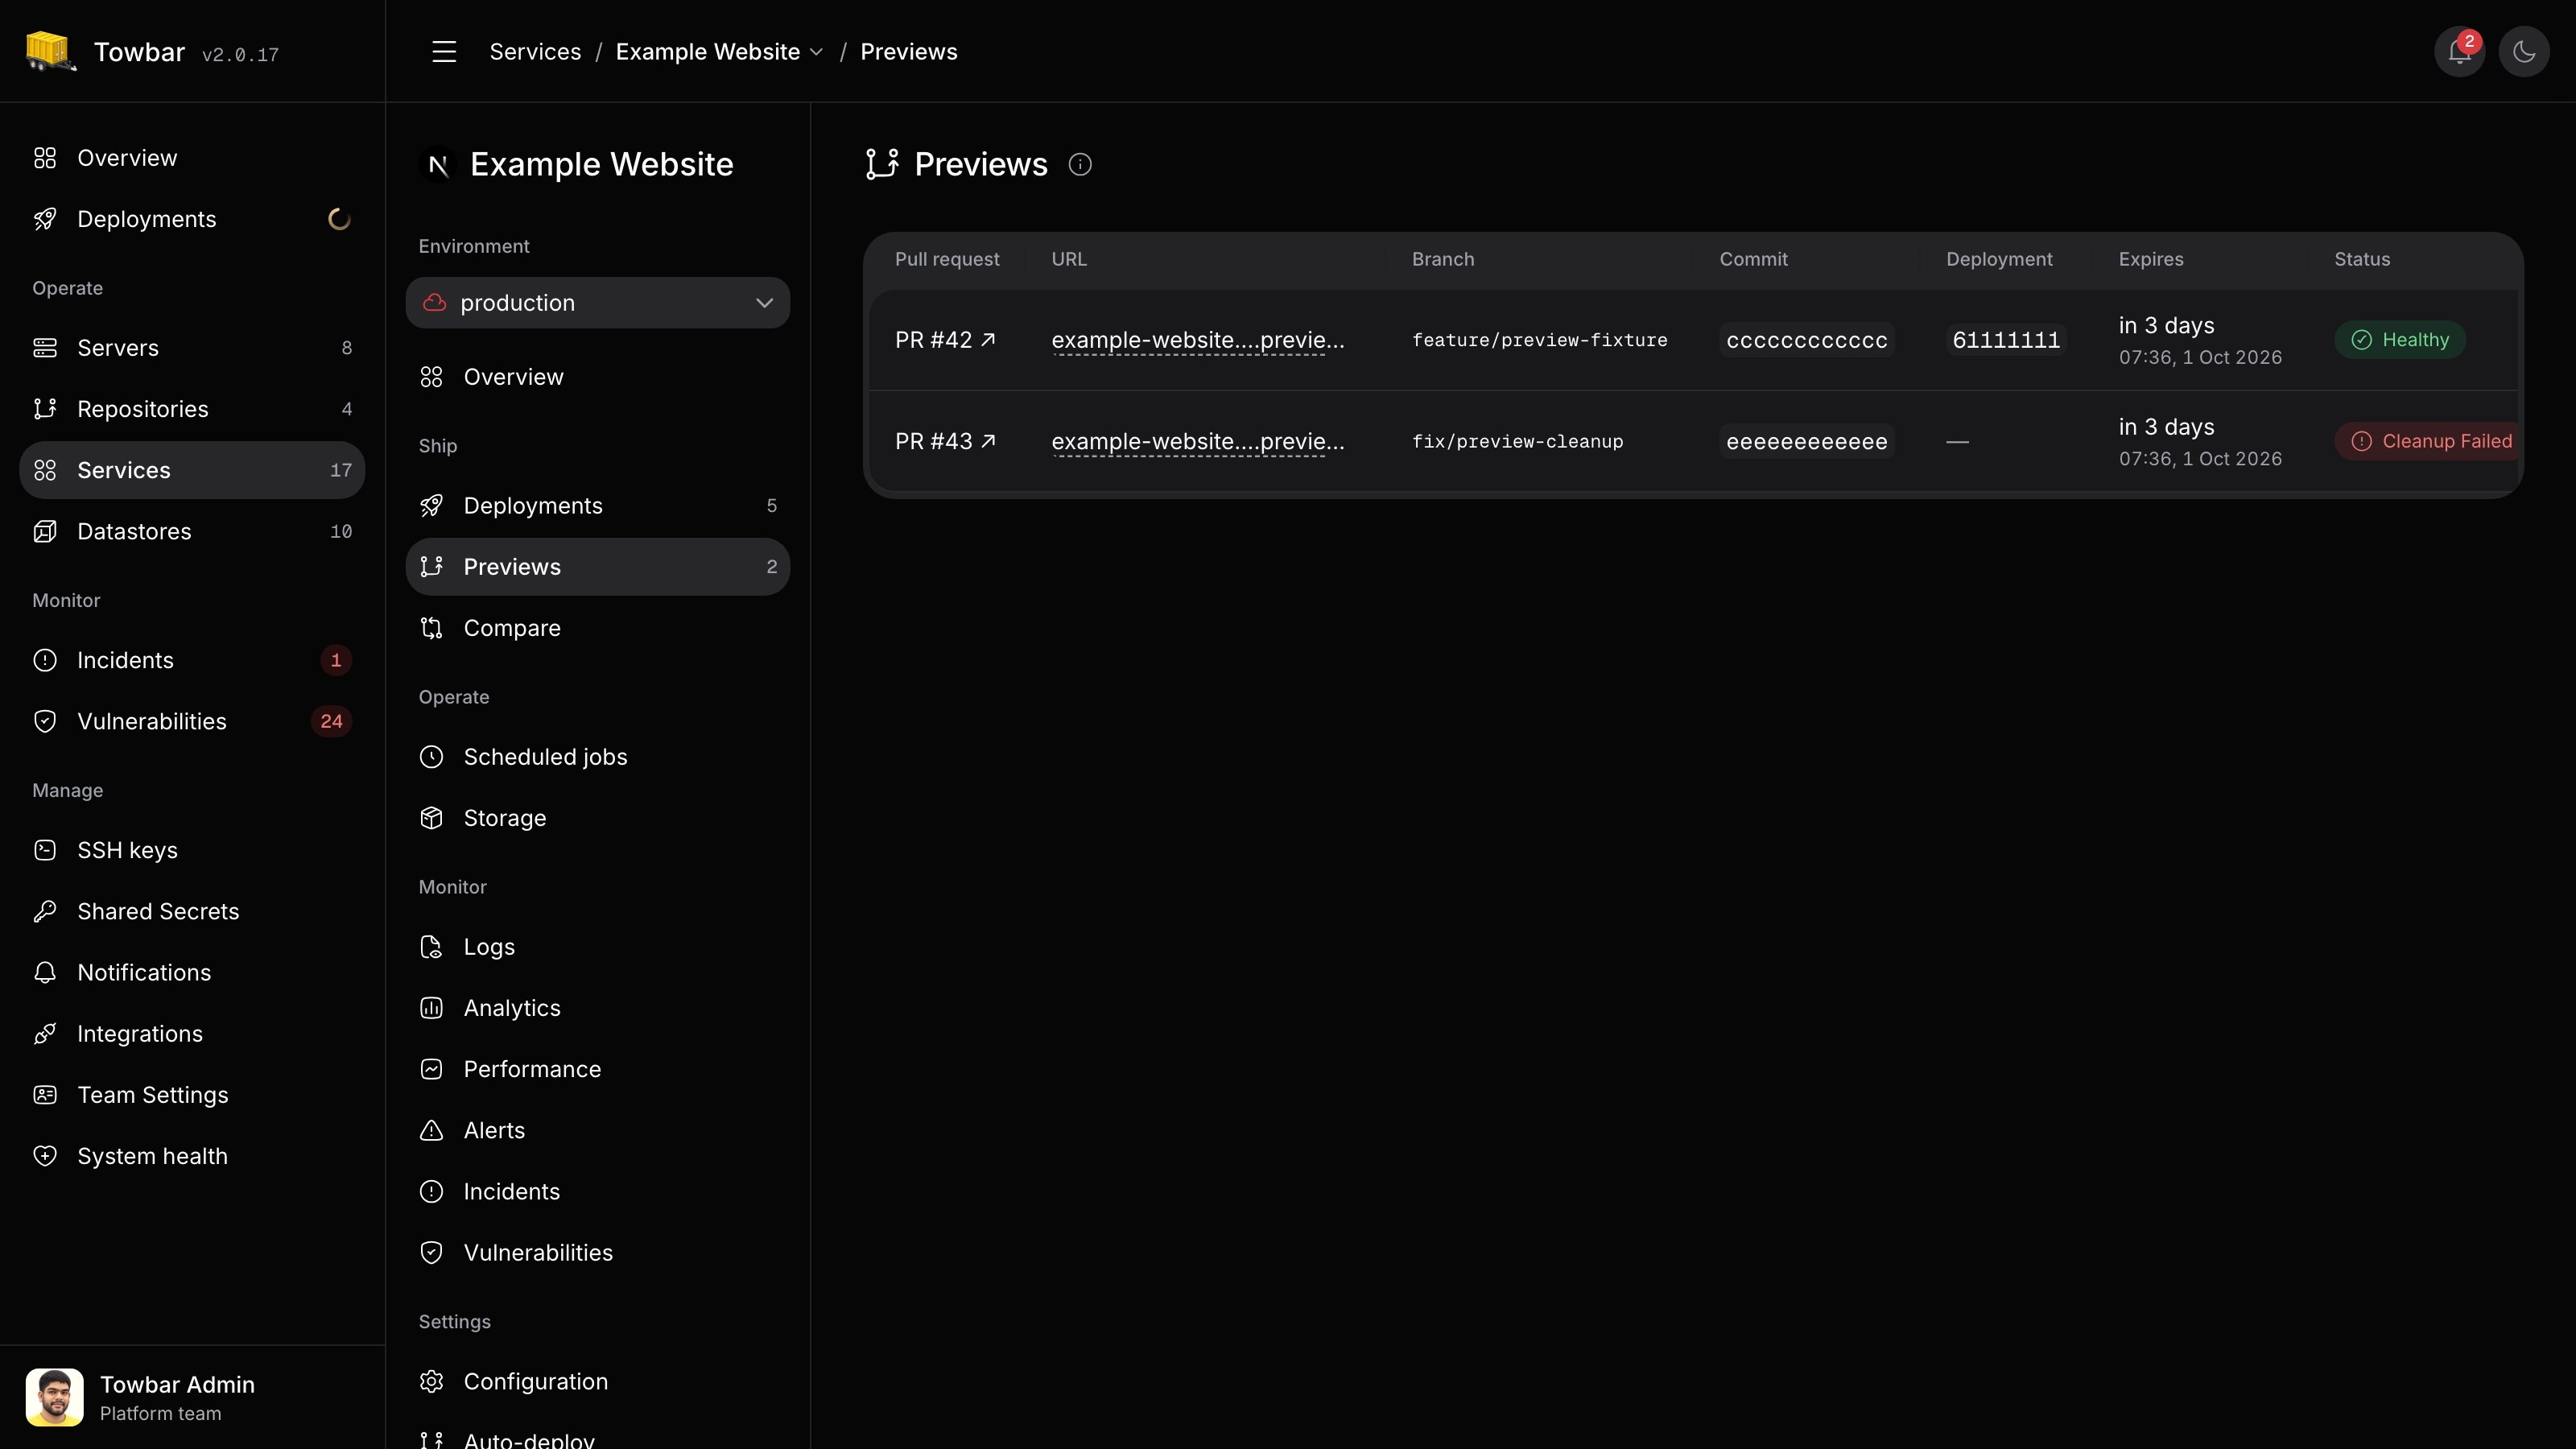This screenshot has height=1449, width=2576.
Task: Click the Notifications bell in sidebar
Action: [x=45, y=972]
